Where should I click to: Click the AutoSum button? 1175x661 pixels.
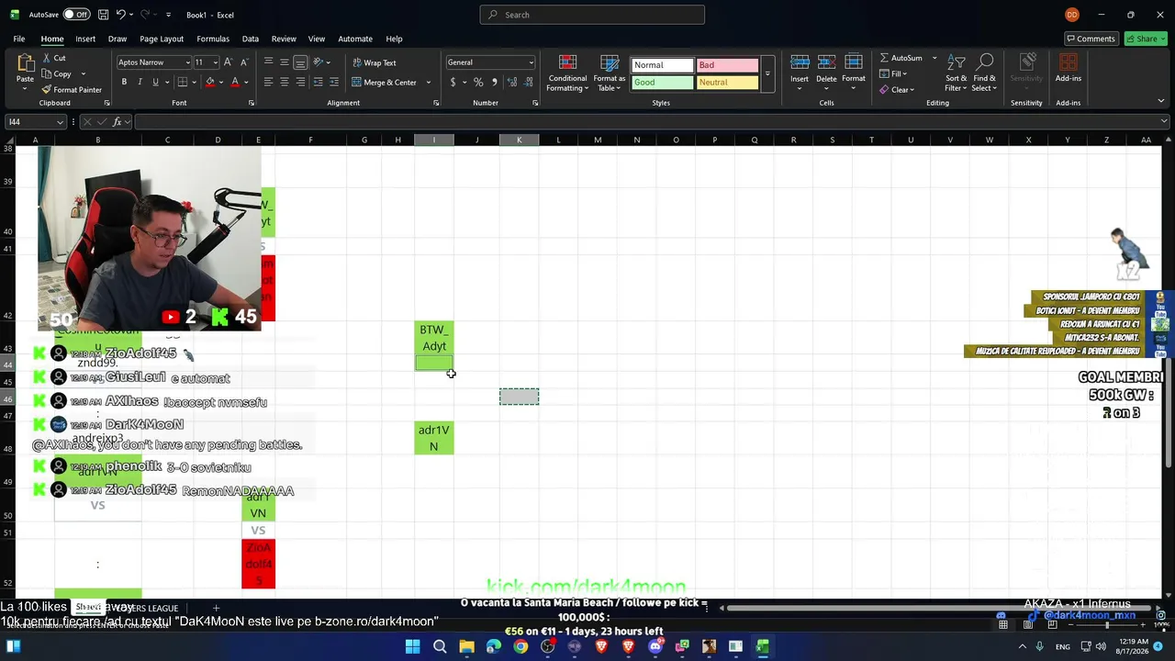pos(901,58)
